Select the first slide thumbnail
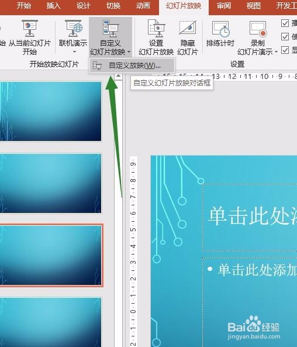Viewport: 297px width, 347px height. coord(51,111)
